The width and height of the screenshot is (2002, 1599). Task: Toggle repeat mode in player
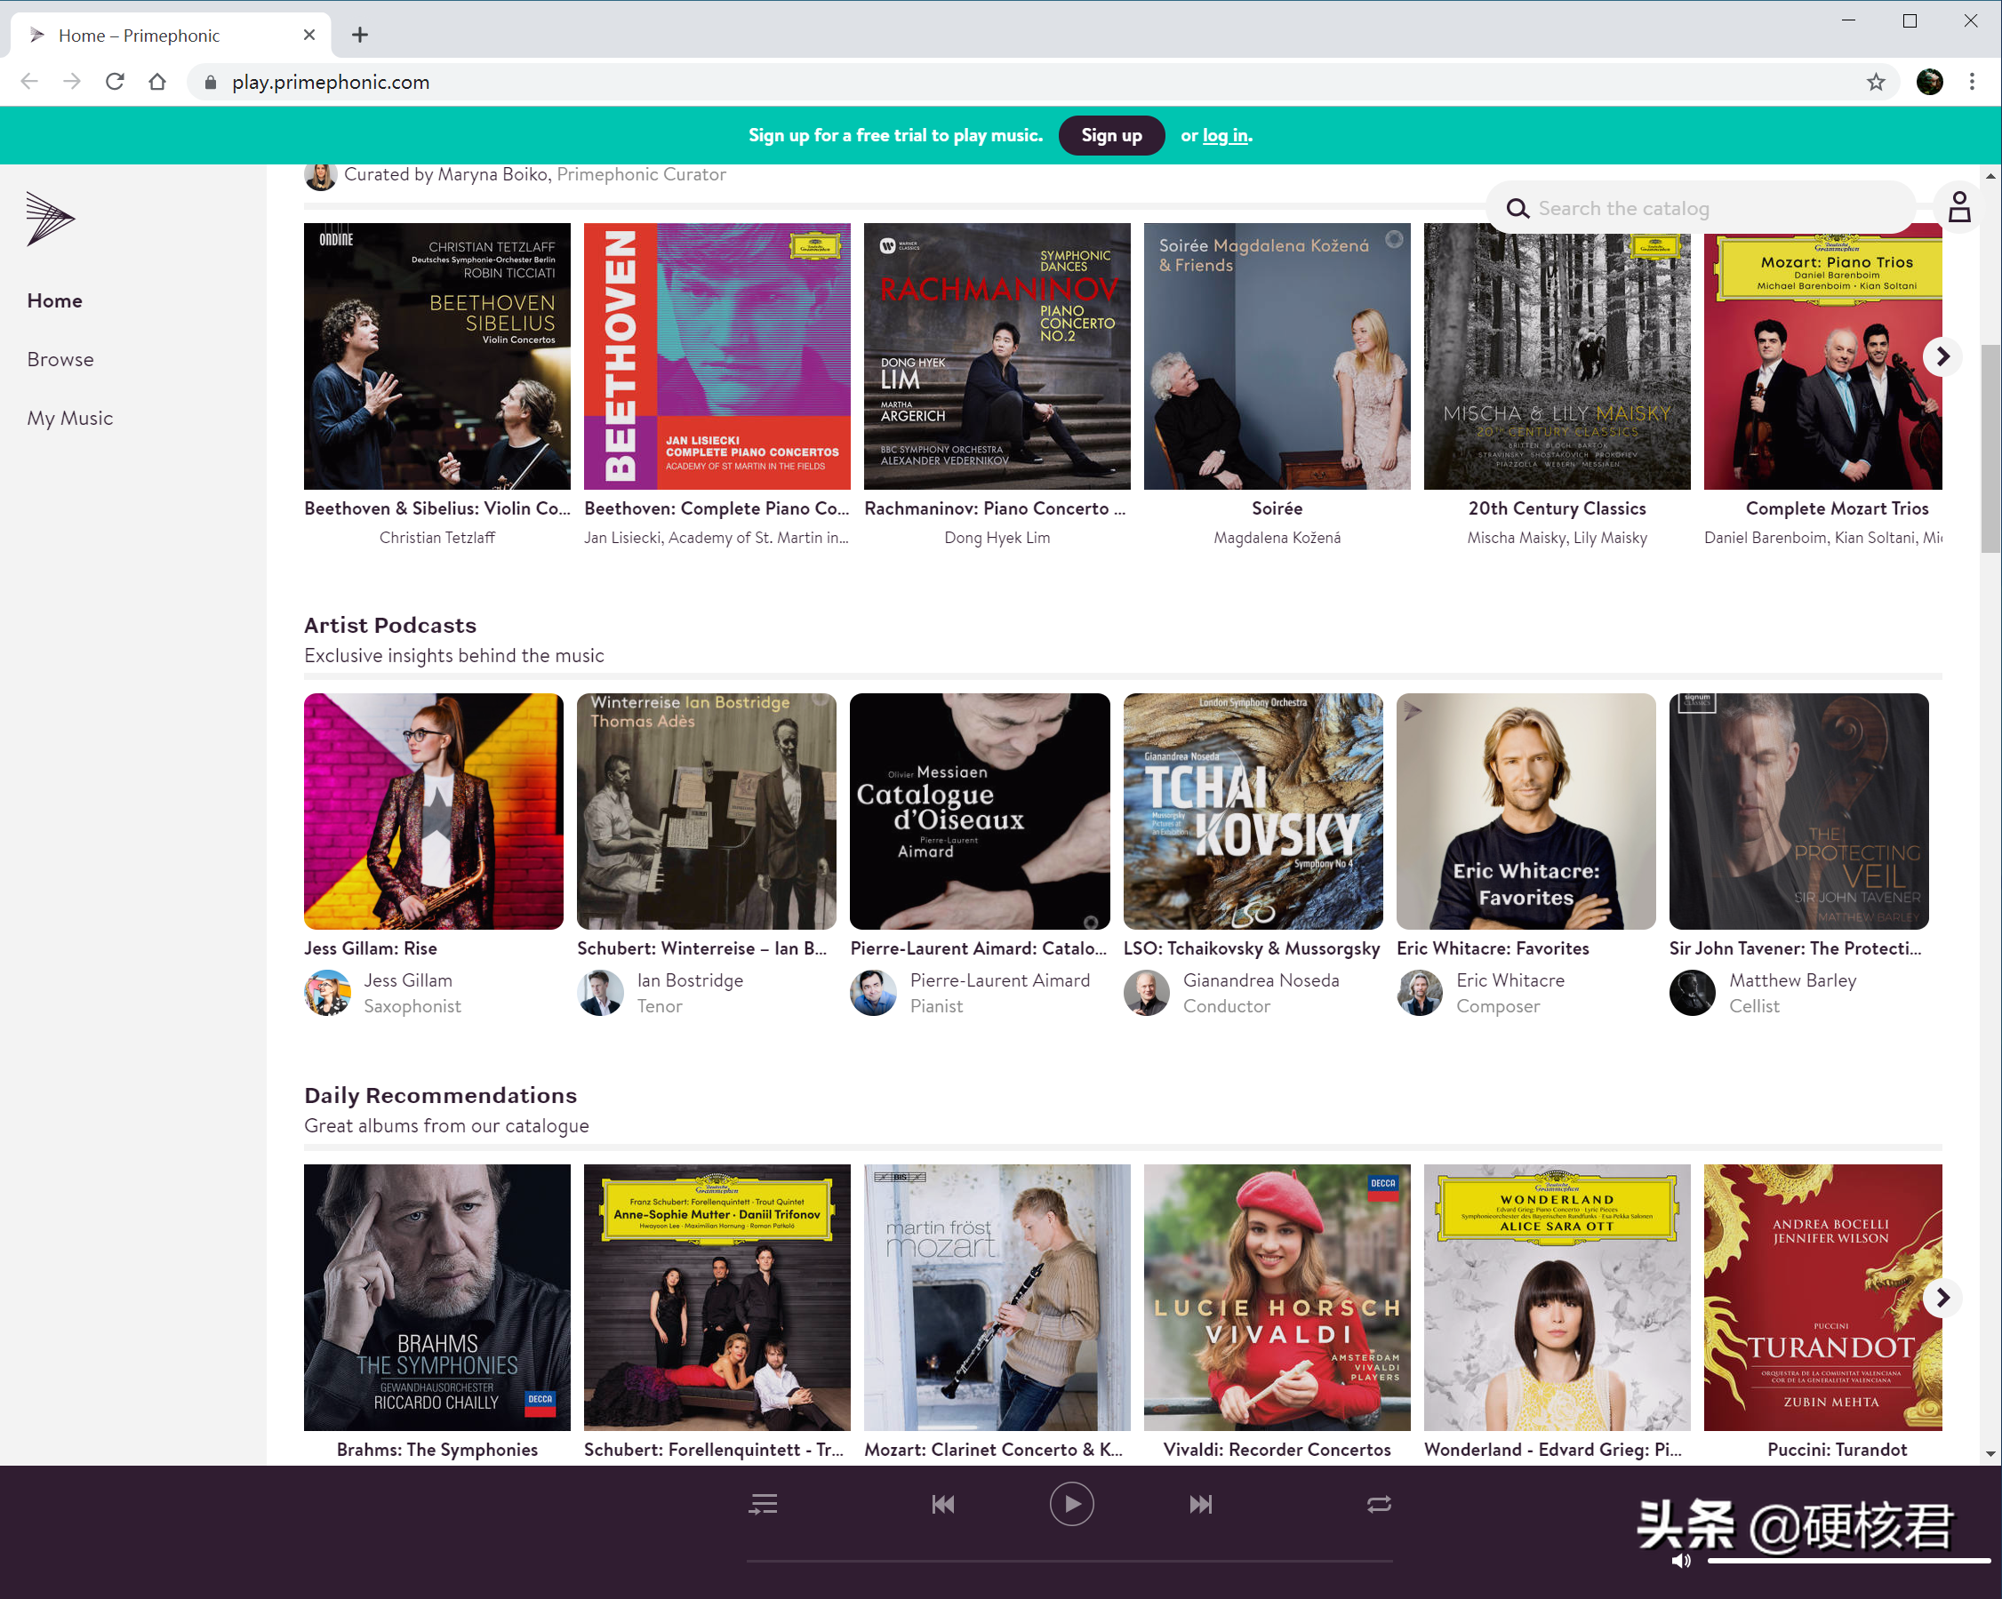coord(1379,1503)
